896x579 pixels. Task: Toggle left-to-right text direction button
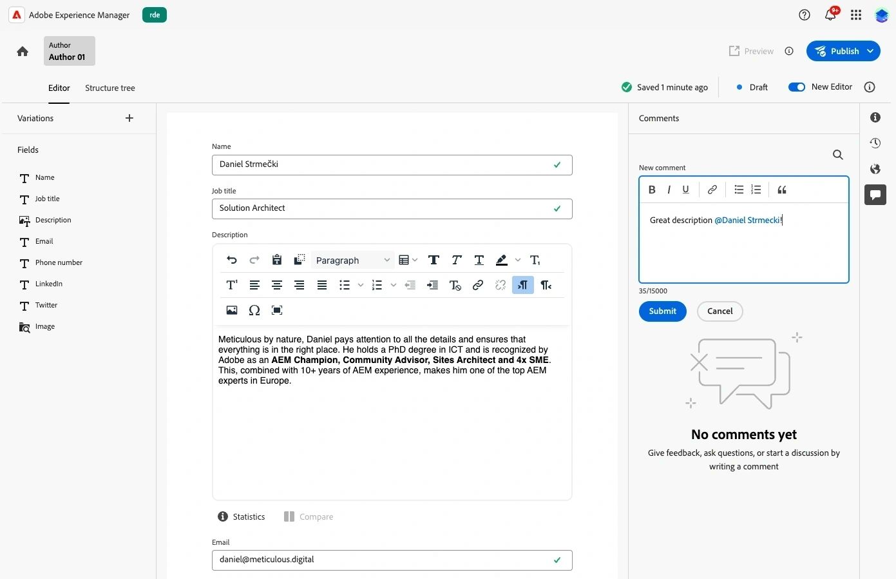click(522, 285)
